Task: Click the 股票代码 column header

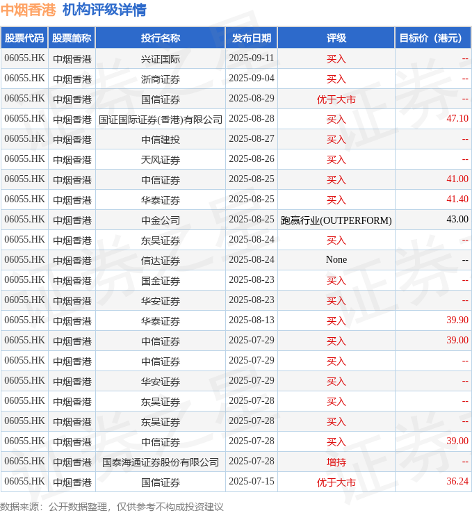Action: click(x=24, y=38)
